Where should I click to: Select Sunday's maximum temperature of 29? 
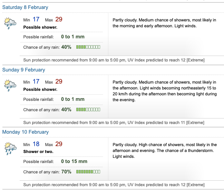pos(59,82)
